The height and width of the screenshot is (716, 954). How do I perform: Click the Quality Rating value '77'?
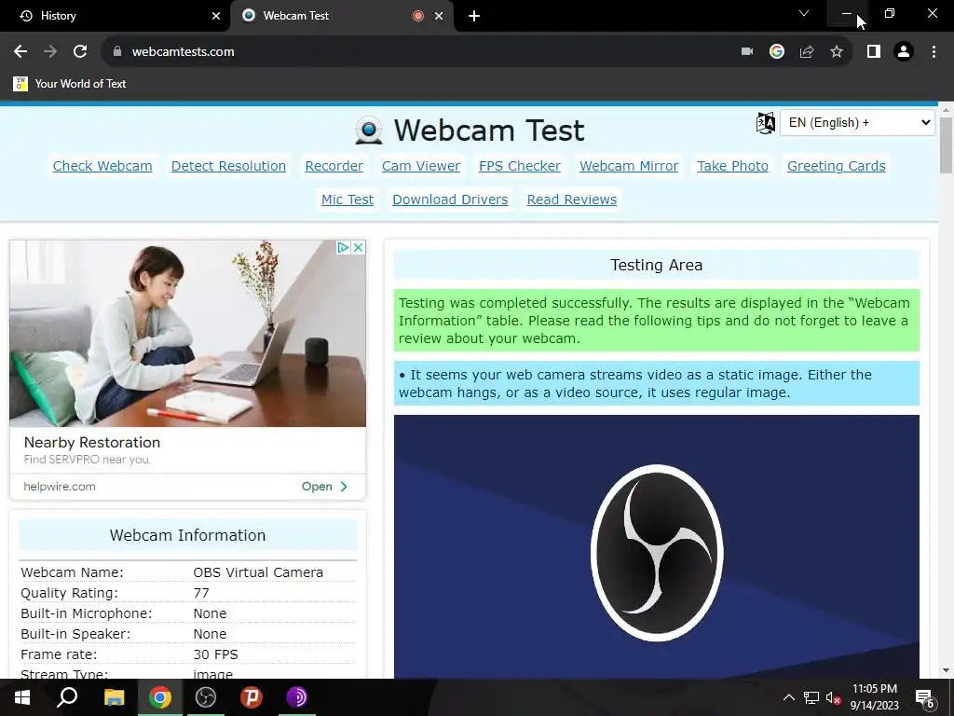pyautogui.click(x=201, y=593)
